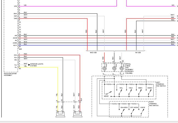
Task: Select the LEFT STEERING PAD SWITCH caption
Action: 161,84
